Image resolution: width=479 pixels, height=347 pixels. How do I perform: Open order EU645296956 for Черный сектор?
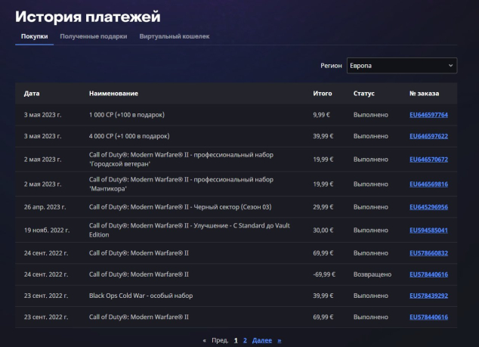click(428, 207)
